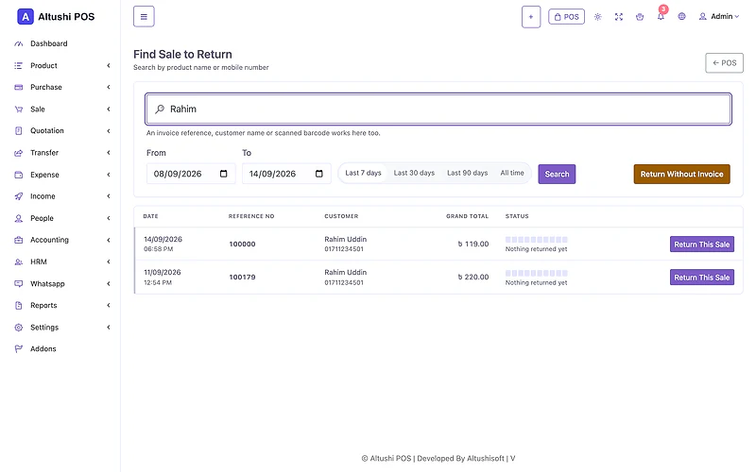Click Return Without Invoice button
The image size is (756, 472).
pos(681,175)
